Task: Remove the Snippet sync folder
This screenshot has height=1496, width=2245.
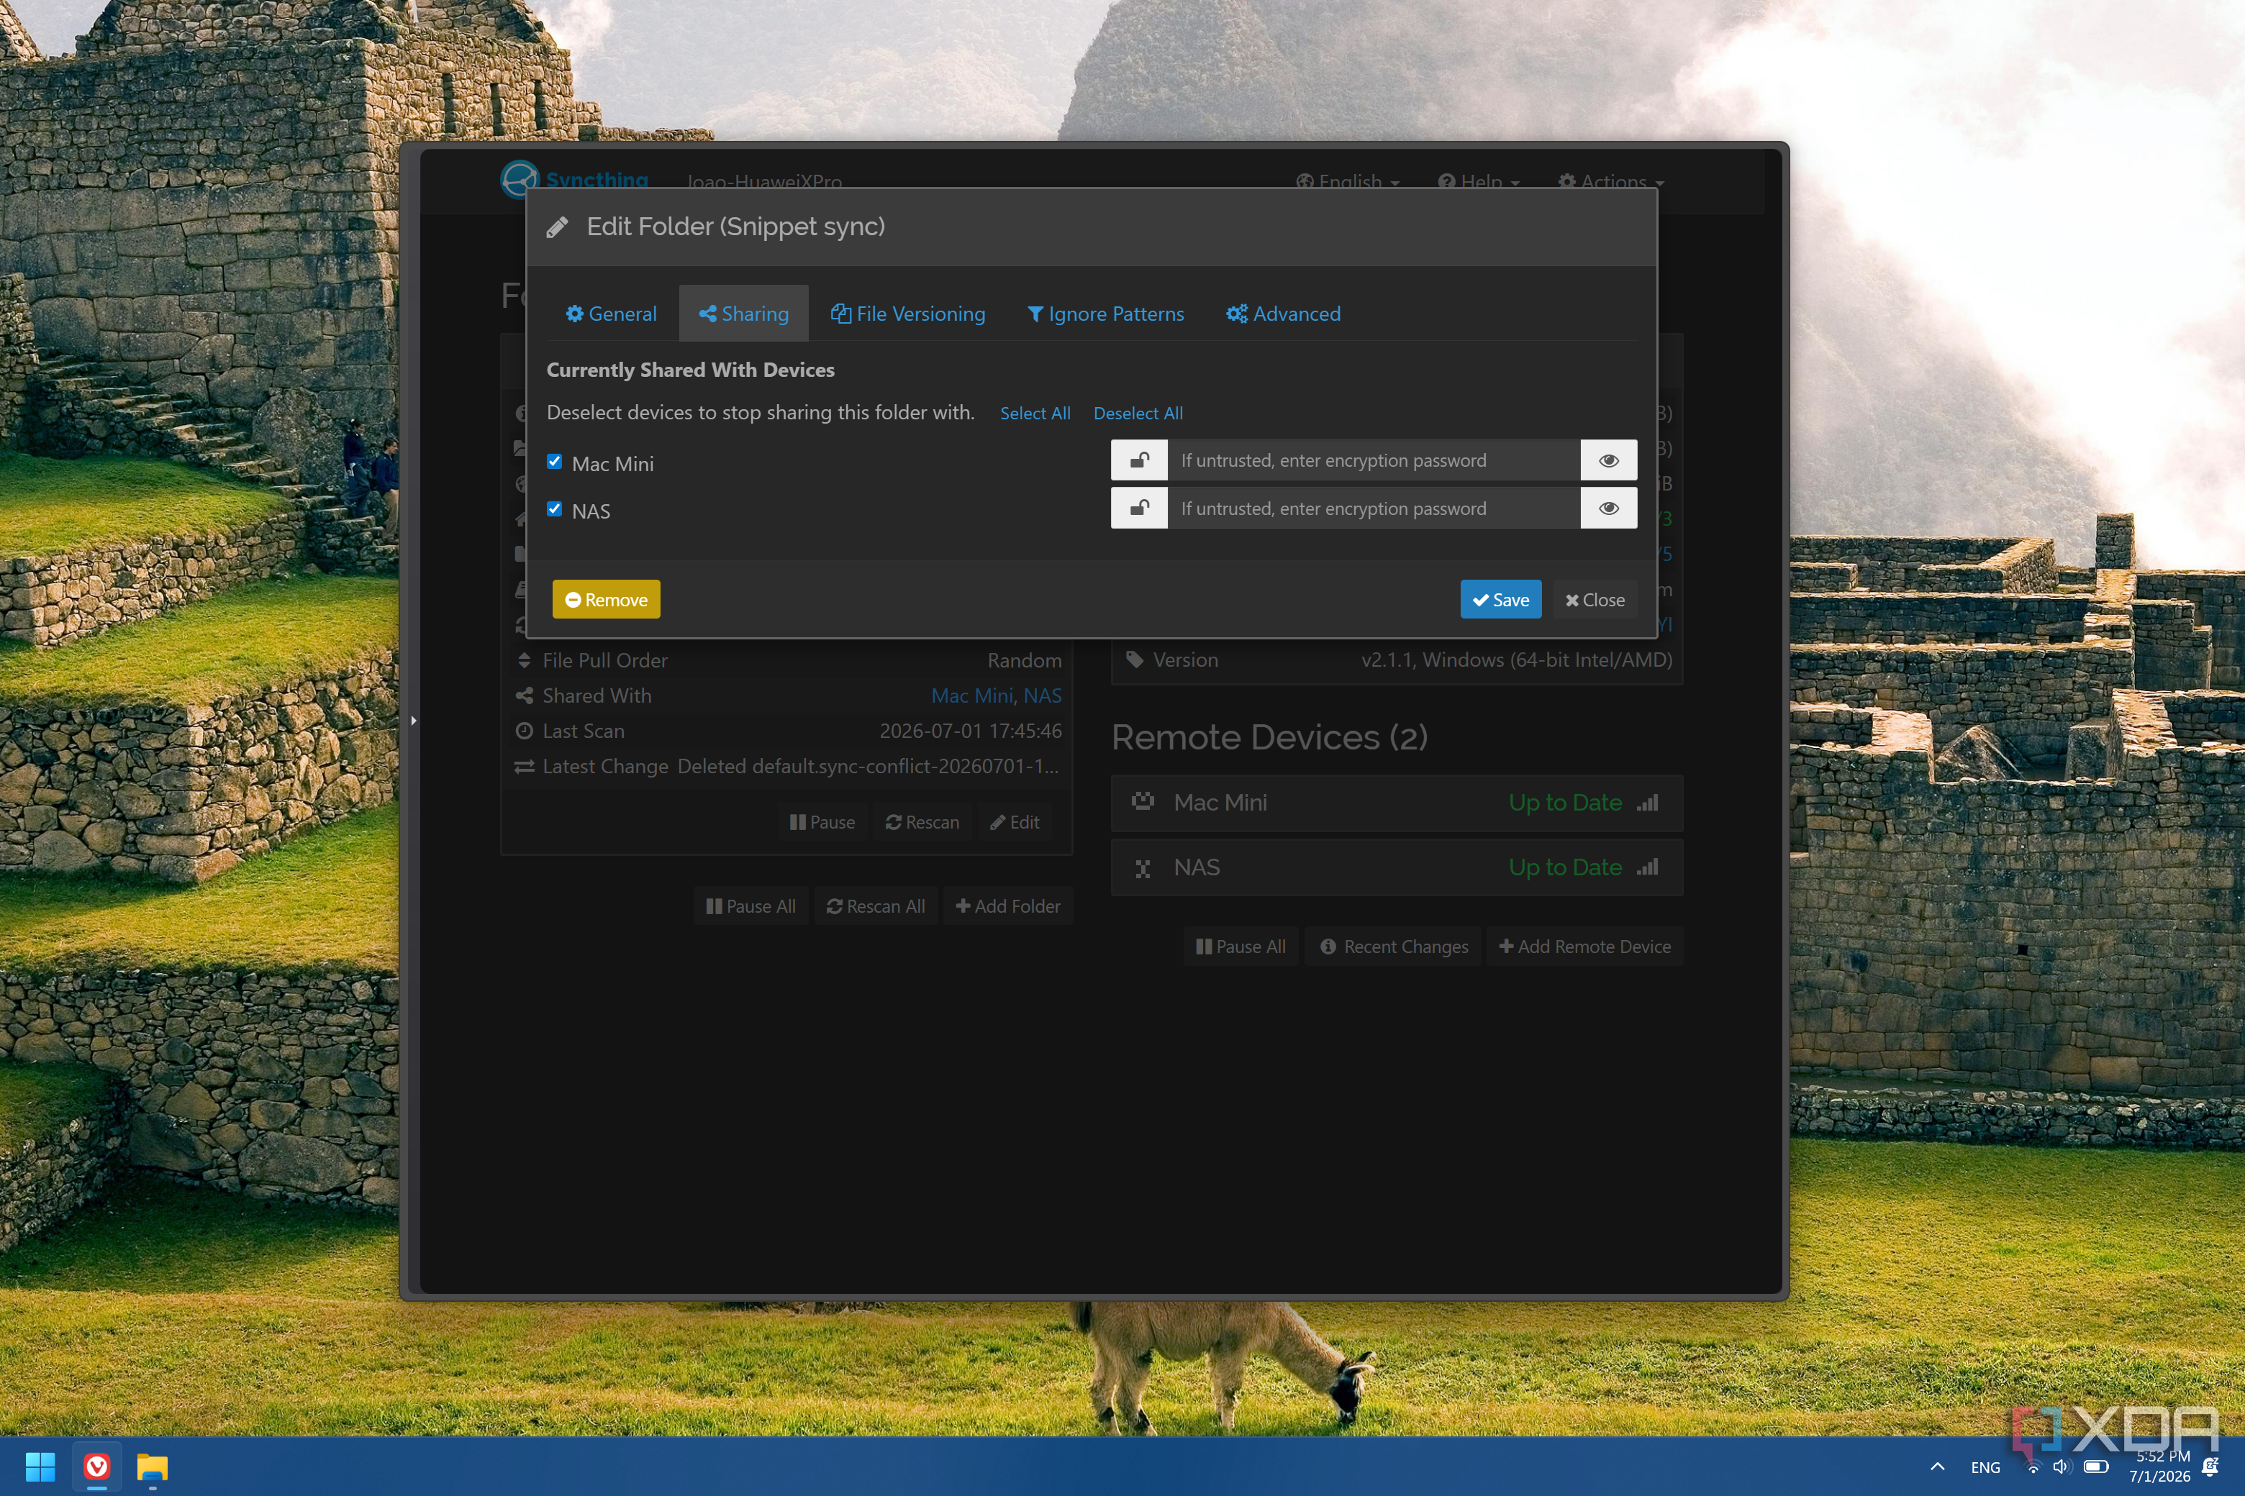Action: 606,599
